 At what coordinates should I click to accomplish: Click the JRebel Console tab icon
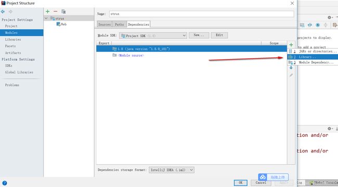point(311,183)
